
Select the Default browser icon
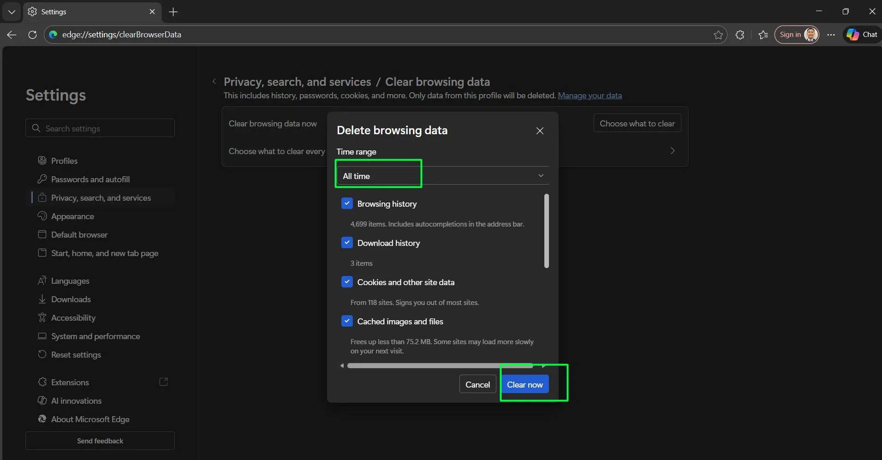pyautogui.click(x=42, y=234)
